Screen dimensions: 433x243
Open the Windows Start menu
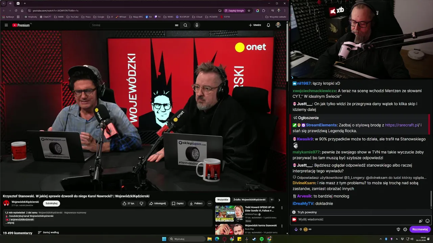(164, 239)
